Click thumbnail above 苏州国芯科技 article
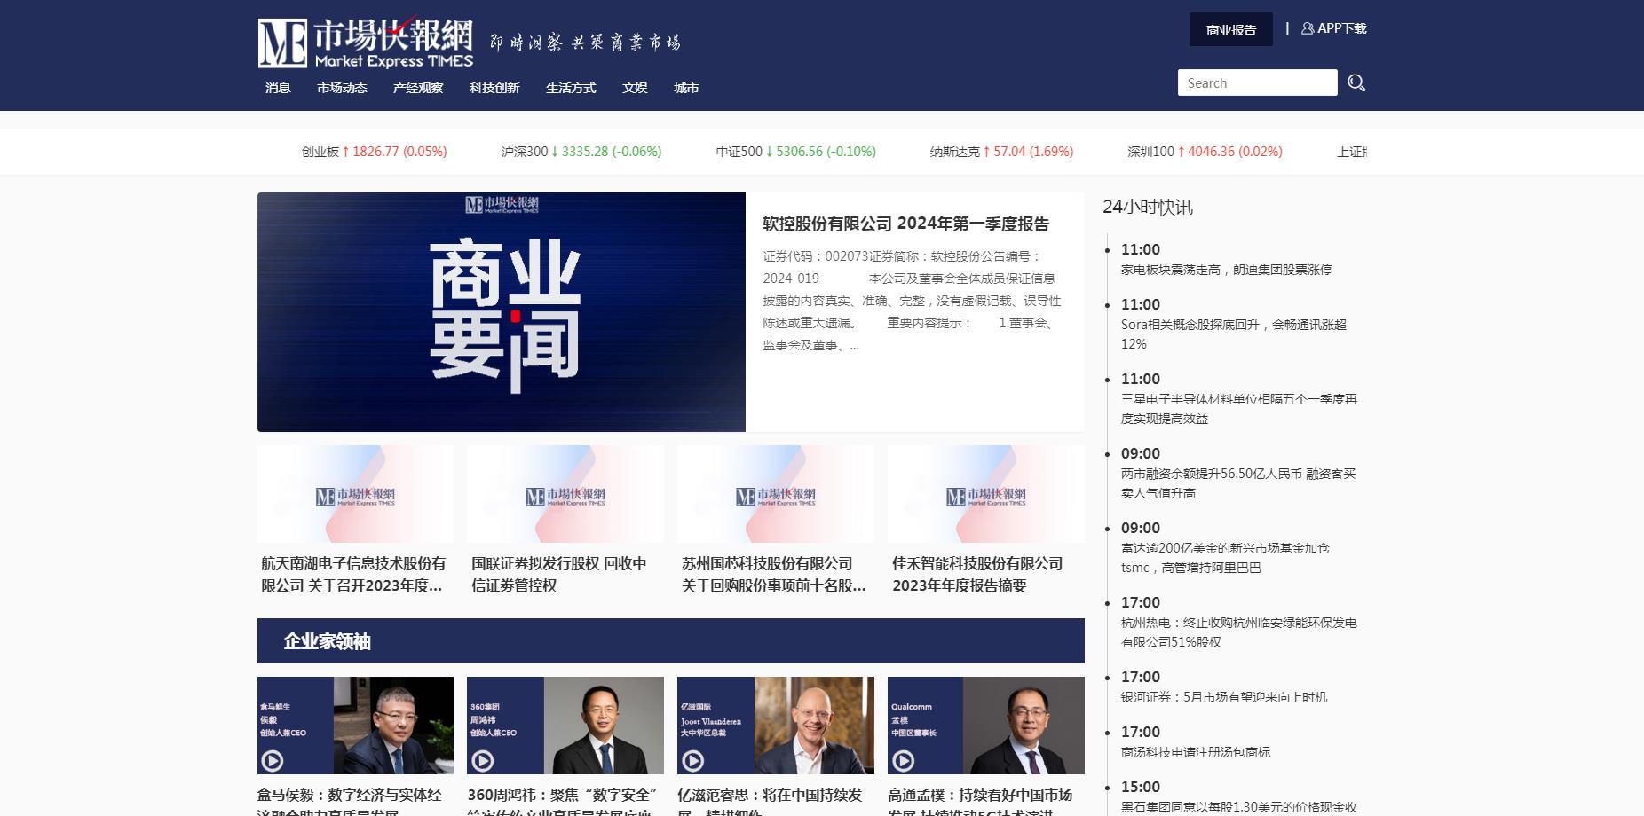The height and width of the screenshot is (816, 1644). click(776, 494)
